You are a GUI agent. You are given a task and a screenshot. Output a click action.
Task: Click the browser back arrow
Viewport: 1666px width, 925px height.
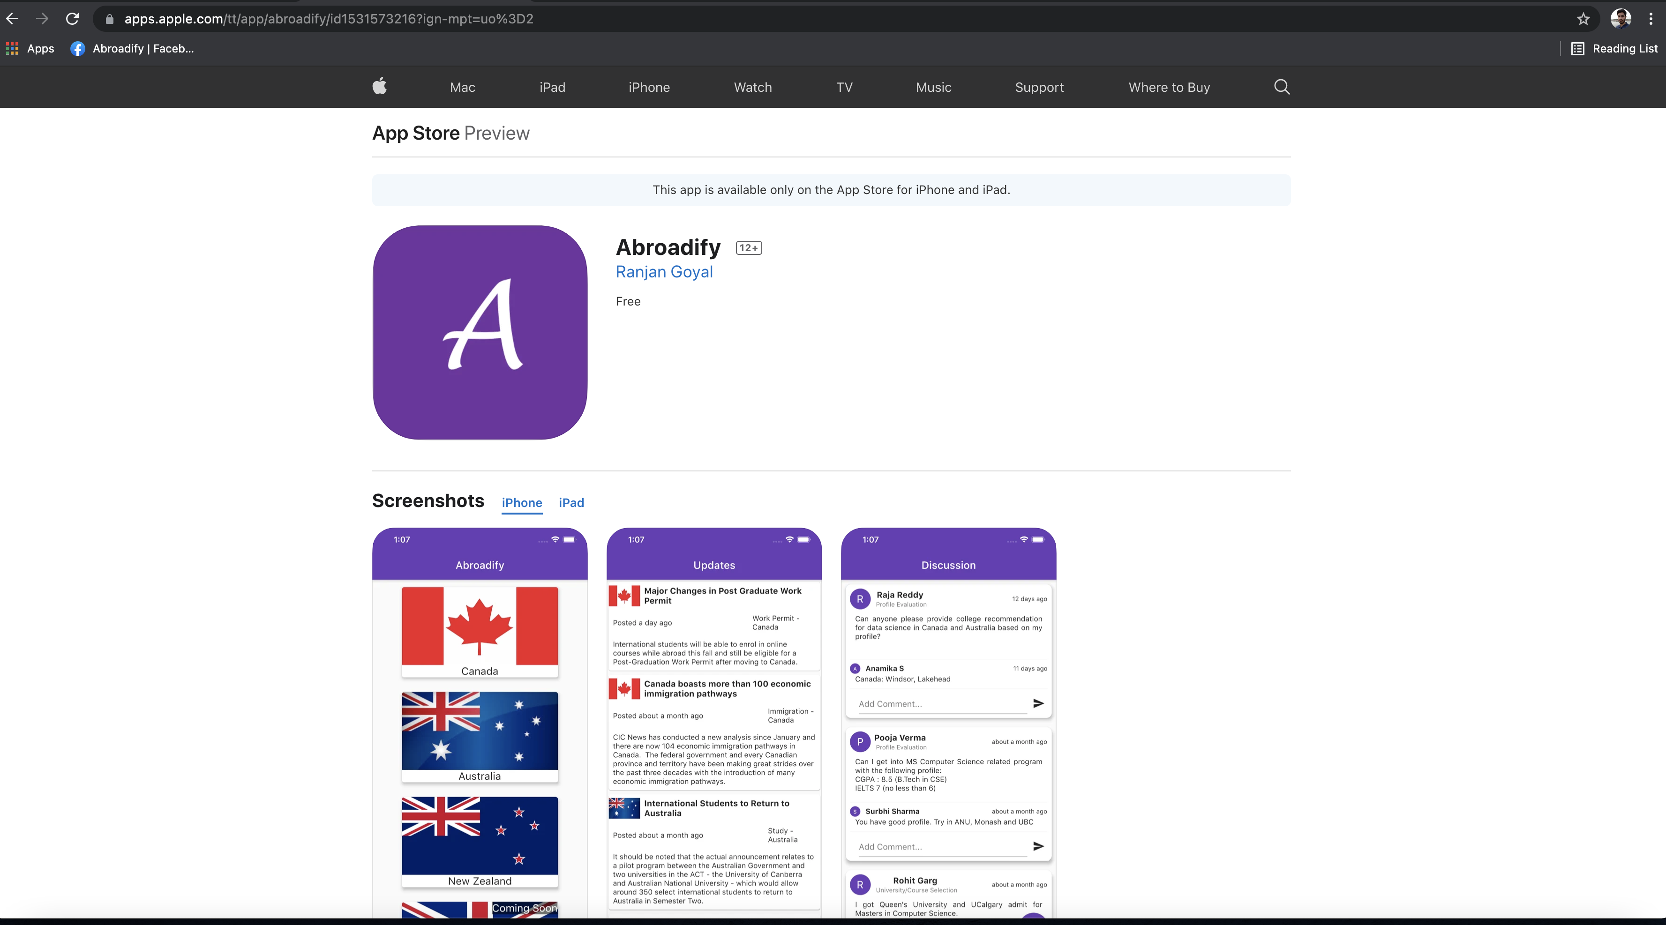click(12, 19)
